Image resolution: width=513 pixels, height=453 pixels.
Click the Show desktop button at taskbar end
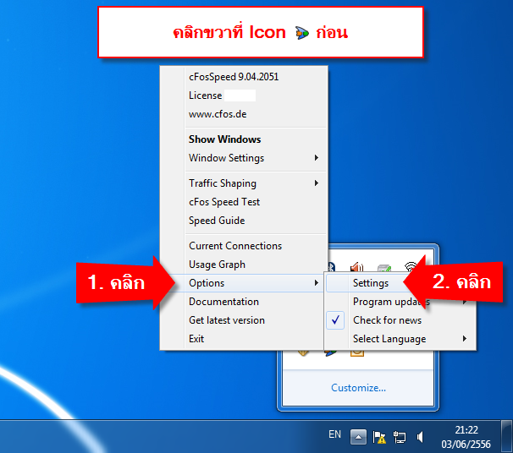click(x=507, y=436)
